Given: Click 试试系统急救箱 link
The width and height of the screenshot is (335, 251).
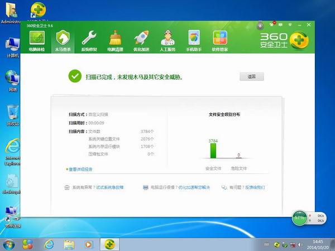Looking at the screenshot, I should point(109,187).
